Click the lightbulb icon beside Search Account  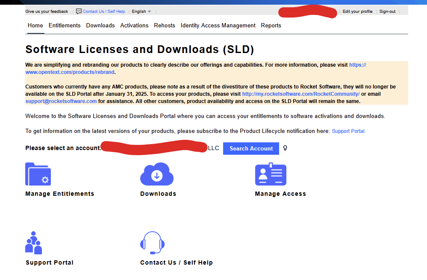(285, 148)
